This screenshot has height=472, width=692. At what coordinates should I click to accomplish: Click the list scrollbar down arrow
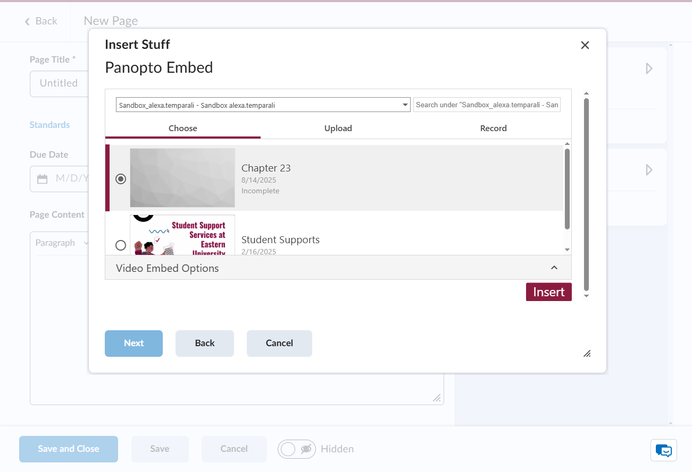pos(567,250)
